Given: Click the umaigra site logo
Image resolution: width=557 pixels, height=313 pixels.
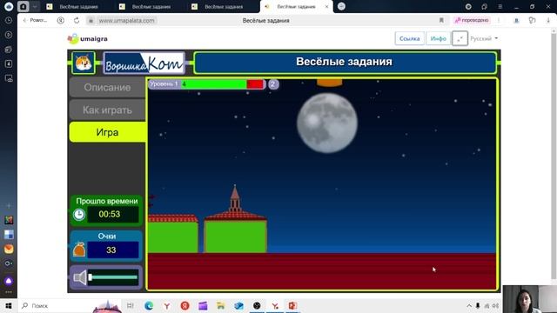Looking at the screenshot, I should point(87,38).
